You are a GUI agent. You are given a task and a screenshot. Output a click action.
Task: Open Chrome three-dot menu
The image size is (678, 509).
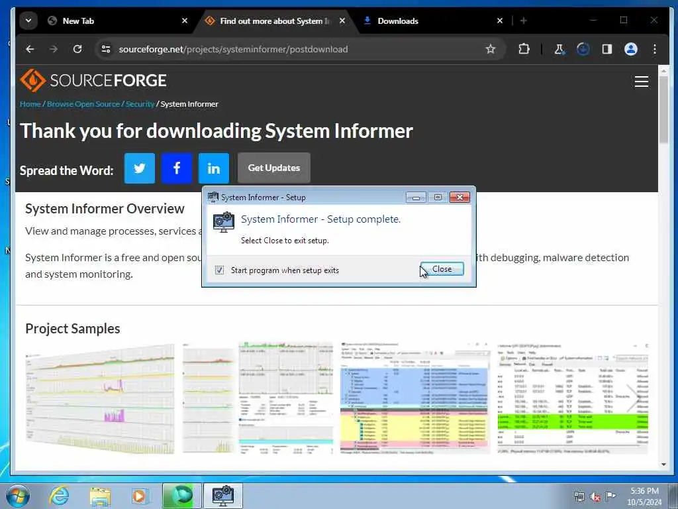tap(655, 49)
